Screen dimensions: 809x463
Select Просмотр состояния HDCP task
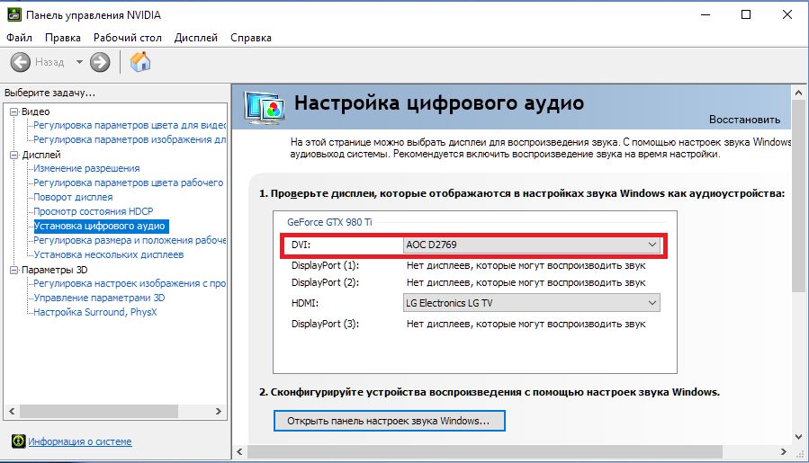pyautogui.click(x=94, y=211)
